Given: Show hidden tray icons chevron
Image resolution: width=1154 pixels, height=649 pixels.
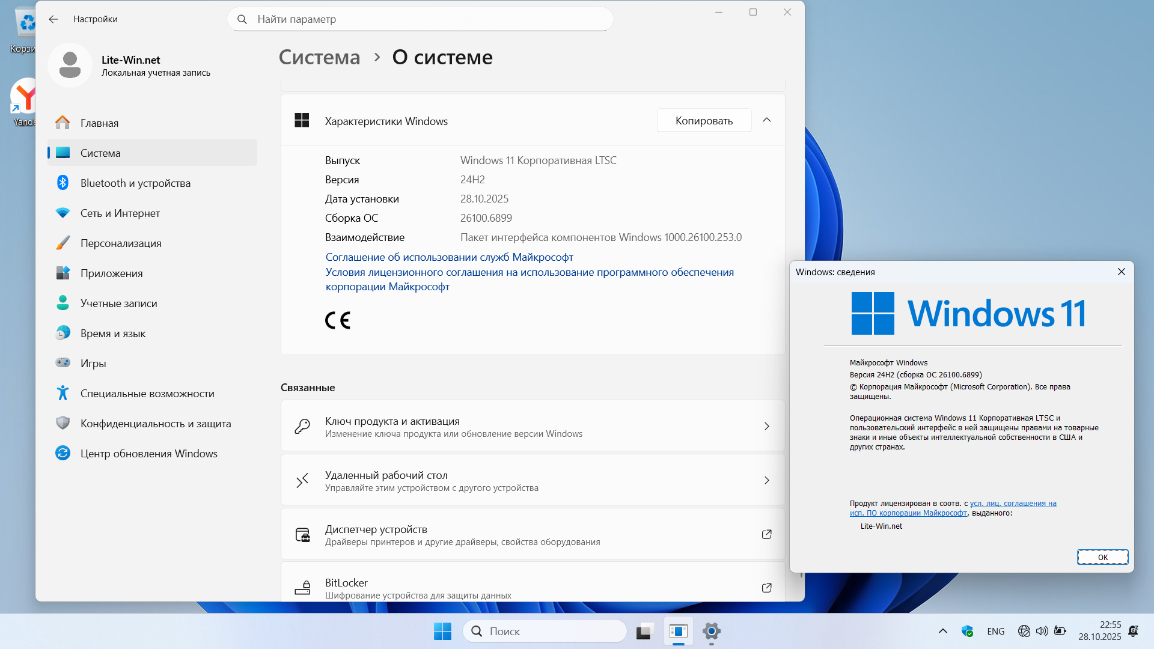Looking at the screenshot, I should [942, 631].
